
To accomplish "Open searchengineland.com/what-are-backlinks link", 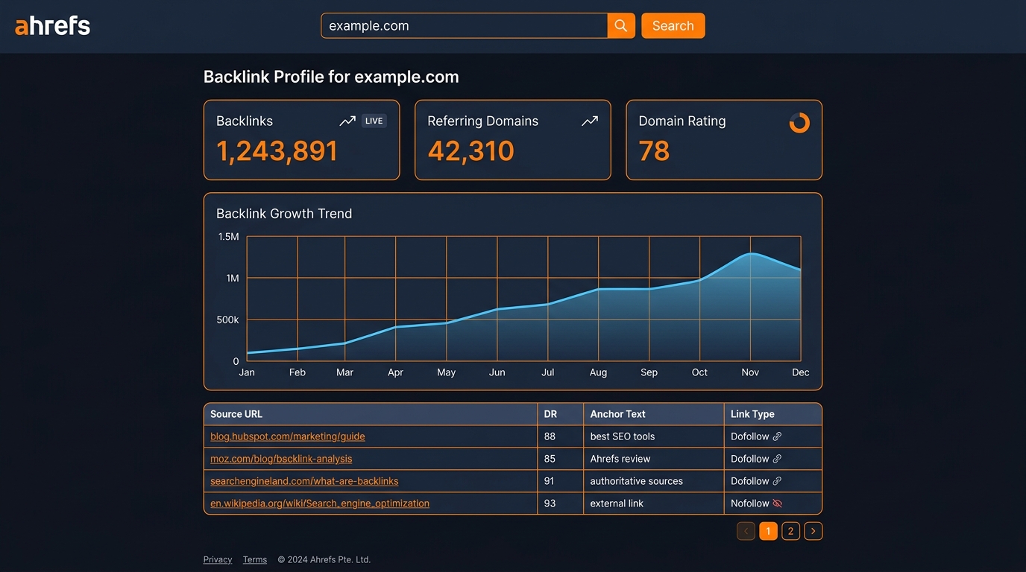I will point(304,481).
